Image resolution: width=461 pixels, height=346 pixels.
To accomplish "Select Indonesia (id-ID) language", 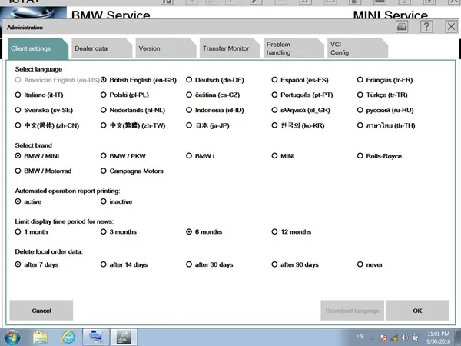I will tap(215, 110).
